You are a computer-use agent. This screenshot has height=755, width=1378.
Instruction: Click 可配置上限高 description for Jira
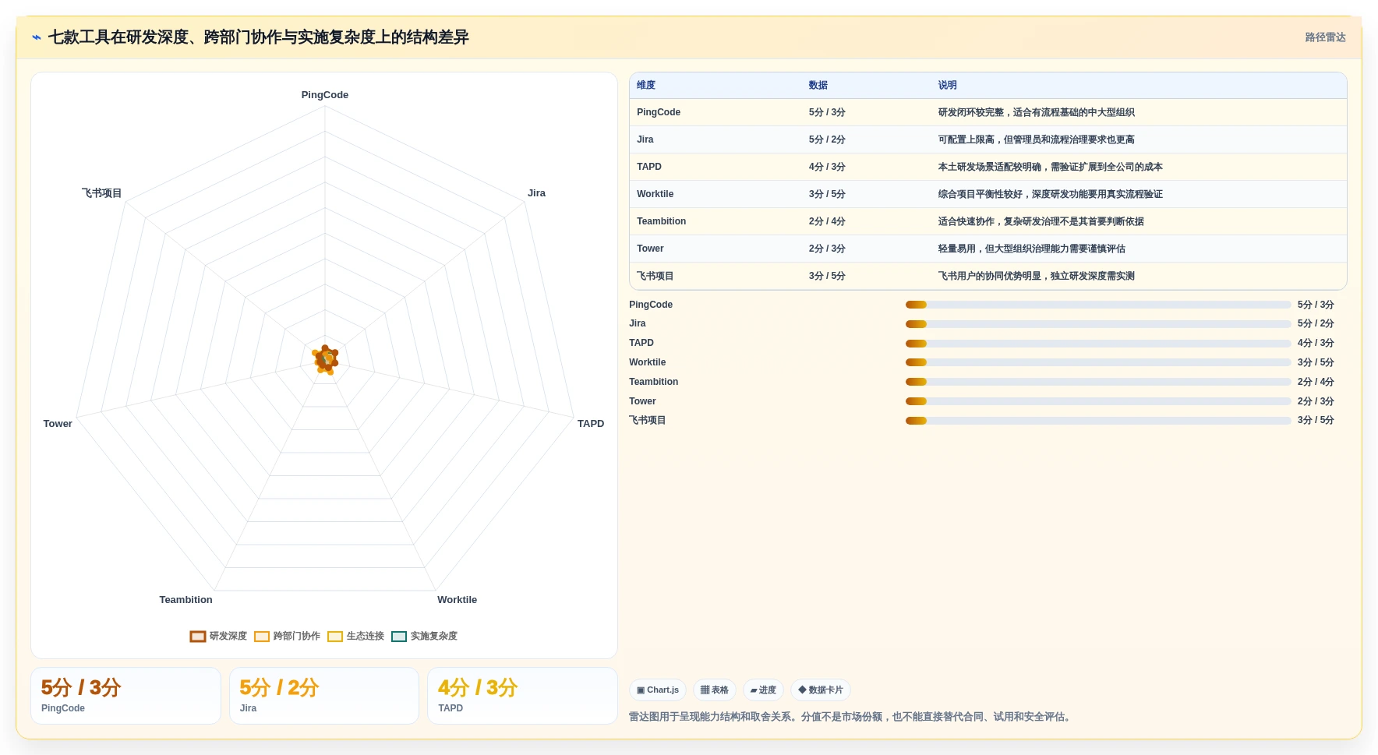click(1036, 139)
